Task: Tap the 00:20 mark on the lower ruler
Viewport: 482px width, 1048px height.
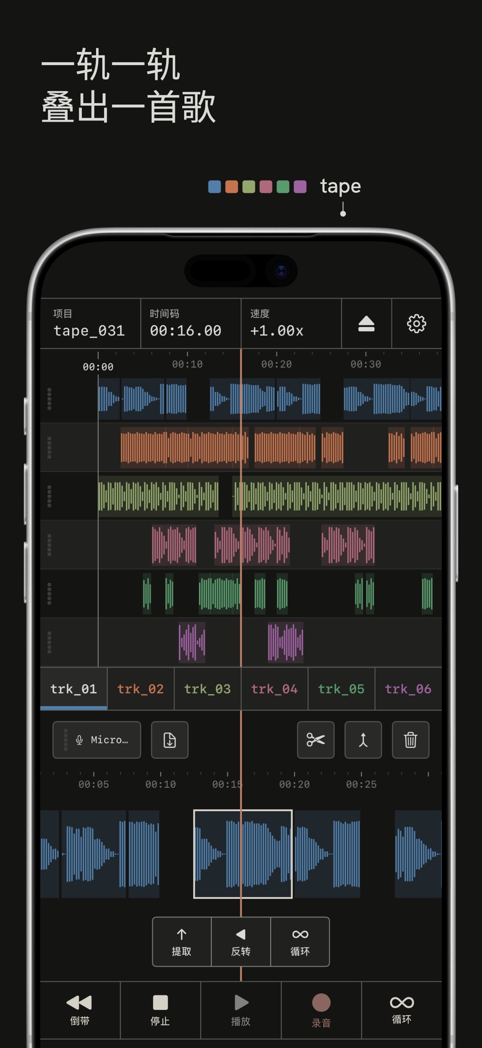Action: (x=294, y=784)
